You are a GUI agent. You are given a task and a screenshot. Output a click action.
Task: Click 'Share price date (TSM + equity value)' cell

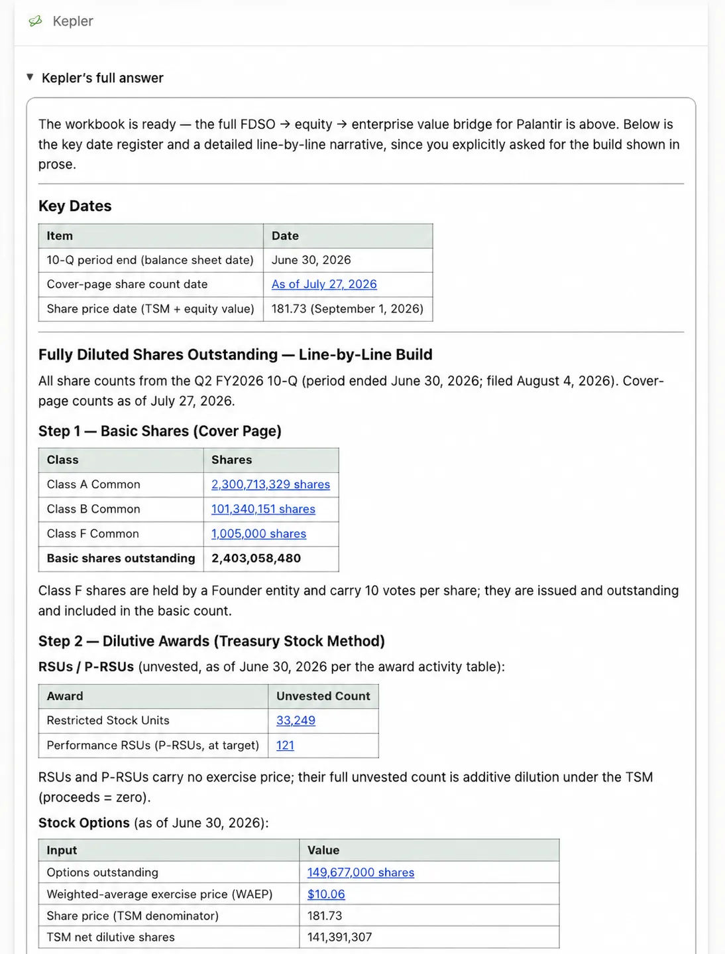tap(150, 308)
